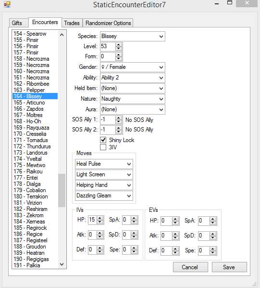
Task: Select 184 - Xerneas in the list
Action: pos(35,222)
